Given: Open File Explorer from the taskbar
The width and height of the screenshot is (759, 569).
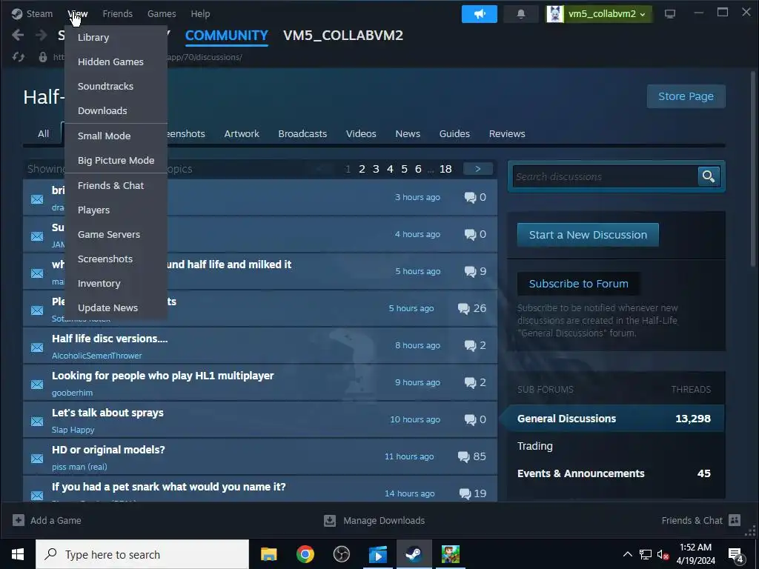Looking at the screenshot, I should point(268,554).
